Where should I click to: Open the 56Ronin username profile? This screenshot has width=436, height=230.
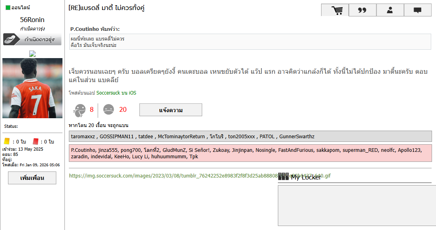(x=32, y=20)
